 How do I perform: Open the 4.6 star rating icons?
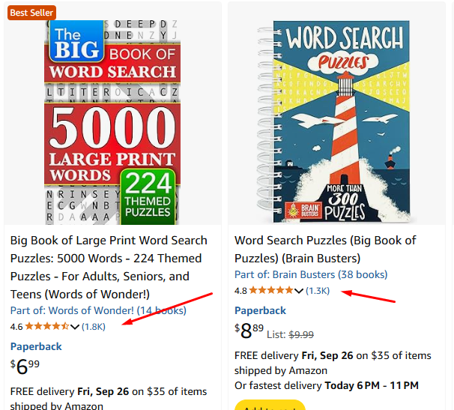[47, 326]
